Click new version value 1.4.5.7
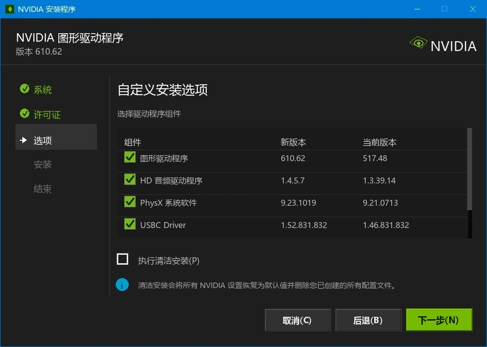Viewport: 487px width, 347px height. pos(293,180)
